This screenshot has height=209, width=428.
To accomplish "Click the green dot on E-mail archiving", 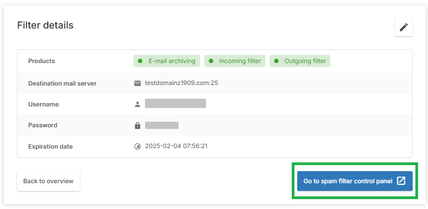I will pyautogui.click(x=140, y=61).
